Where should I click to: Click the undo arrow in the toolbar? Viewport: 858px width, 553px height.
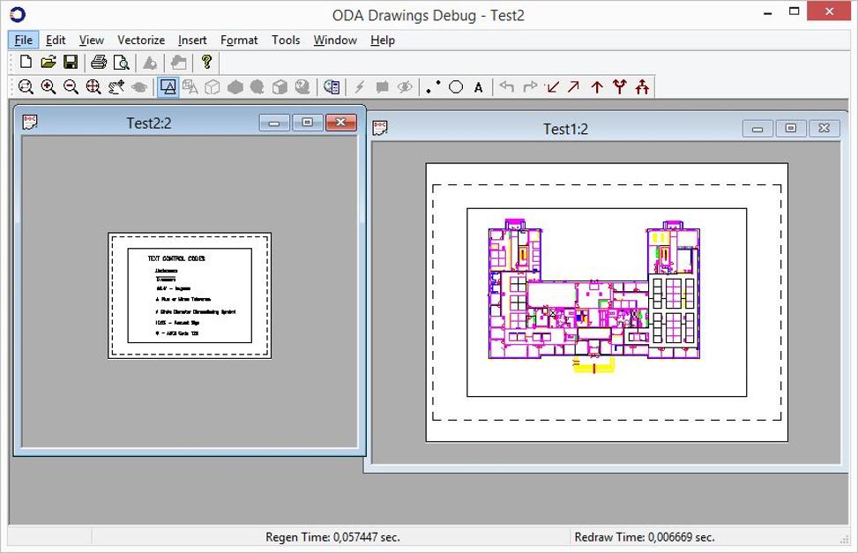tap(507, 87)
